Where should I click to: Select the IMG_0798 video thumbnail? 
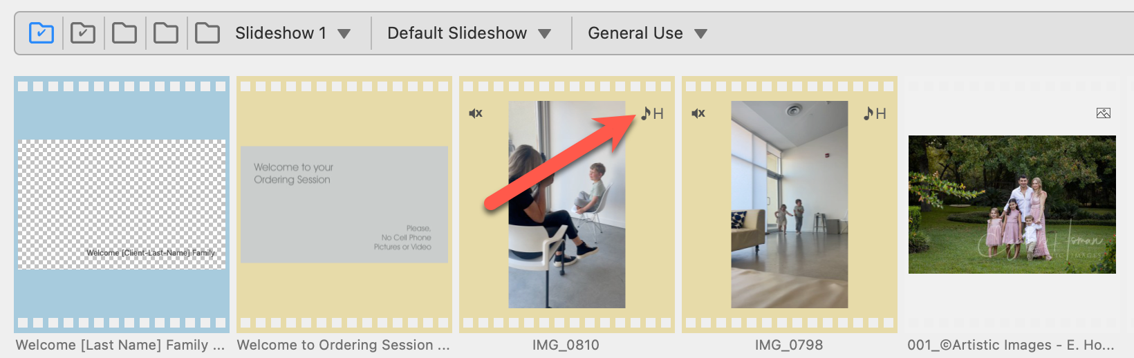790,204
